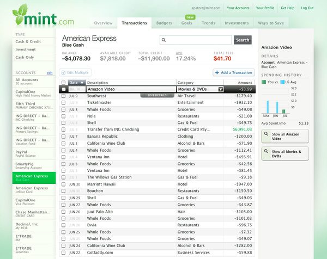This screenshot has width=327, height=259.
Task: Open Your Accounts link
Action: click(x=238, y=8)
